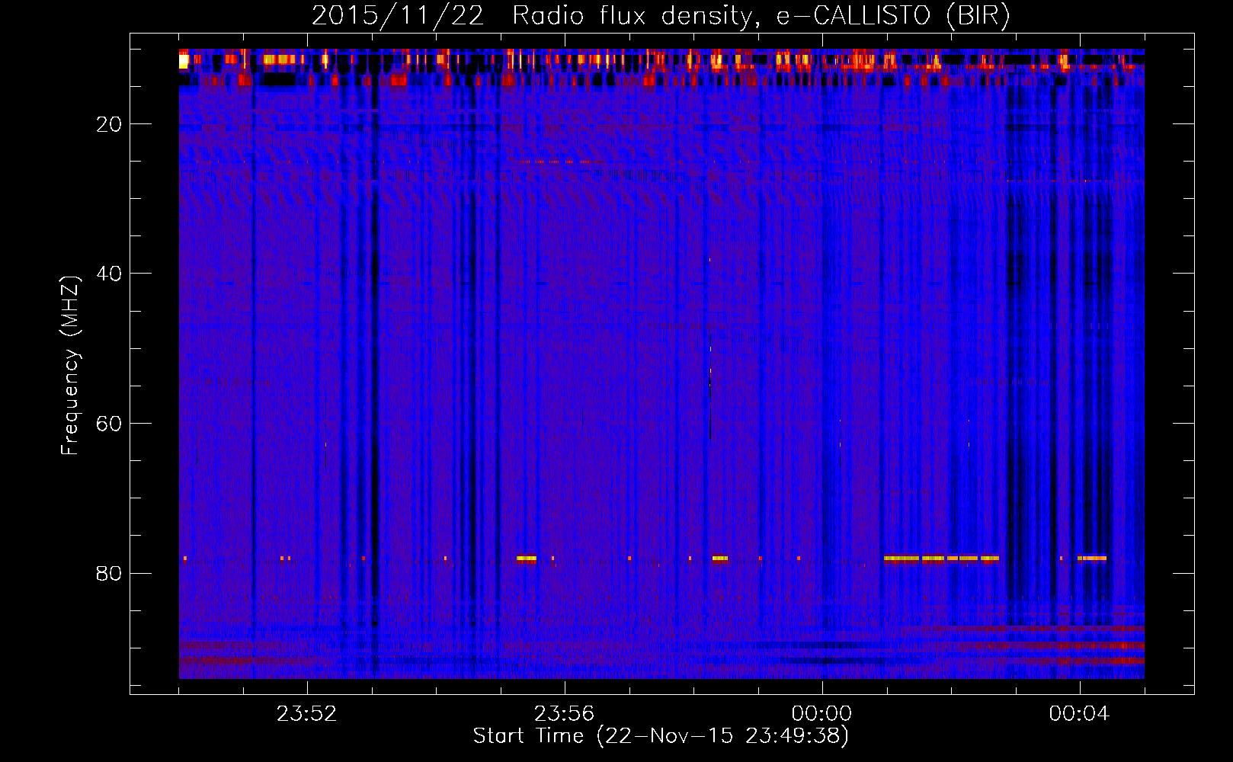Select the "Frequency (MHZ)" y-axis label
Screen dimensions: 1233x762
[x=70, y=365]
